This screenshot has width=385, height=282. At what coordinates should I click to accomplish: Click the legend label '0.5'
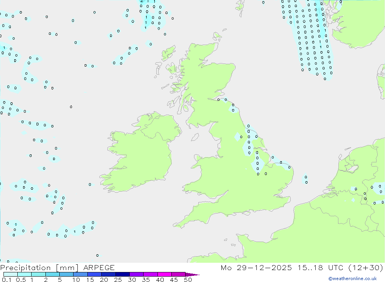tap(21, 280)
